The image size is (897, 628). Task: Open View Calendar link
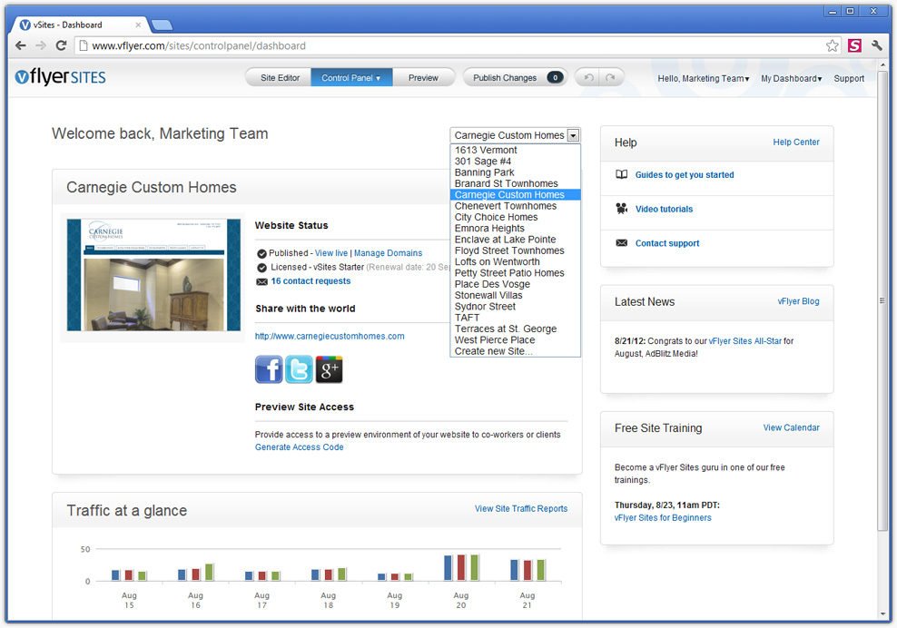791,427
